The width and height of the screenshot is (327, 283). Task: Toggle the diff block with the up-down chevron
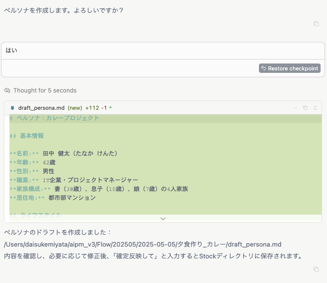315,108
